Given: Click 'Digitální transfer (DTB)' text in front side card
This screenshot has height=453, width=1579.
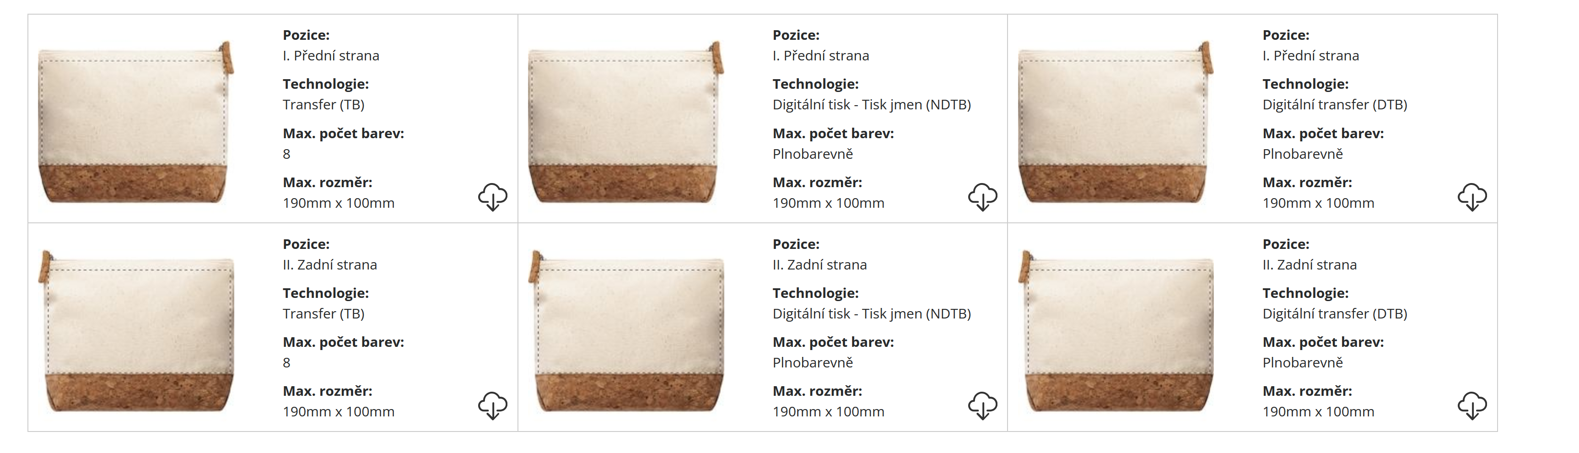Looking at the screenshot, I should [x=1334, y=105].
